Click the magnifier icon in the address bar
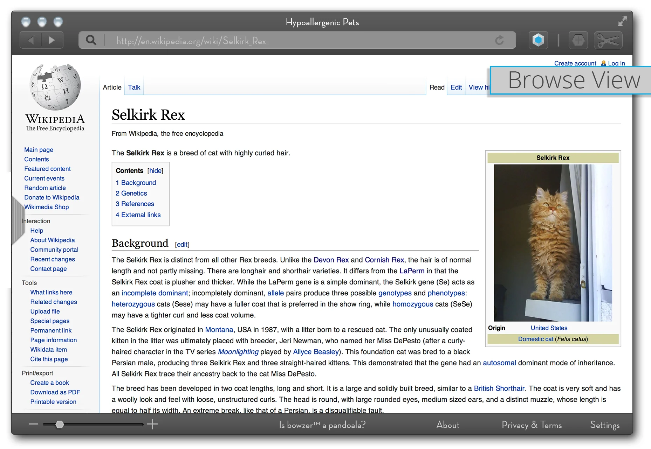Viewport: 651px width, 449px height. click(91, 40)
